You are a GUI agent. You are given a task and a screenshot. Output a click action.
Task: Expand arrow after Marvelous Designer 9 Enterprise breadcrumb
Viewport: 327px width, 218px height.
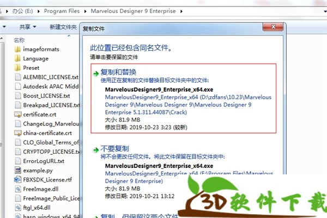[181, 11]
